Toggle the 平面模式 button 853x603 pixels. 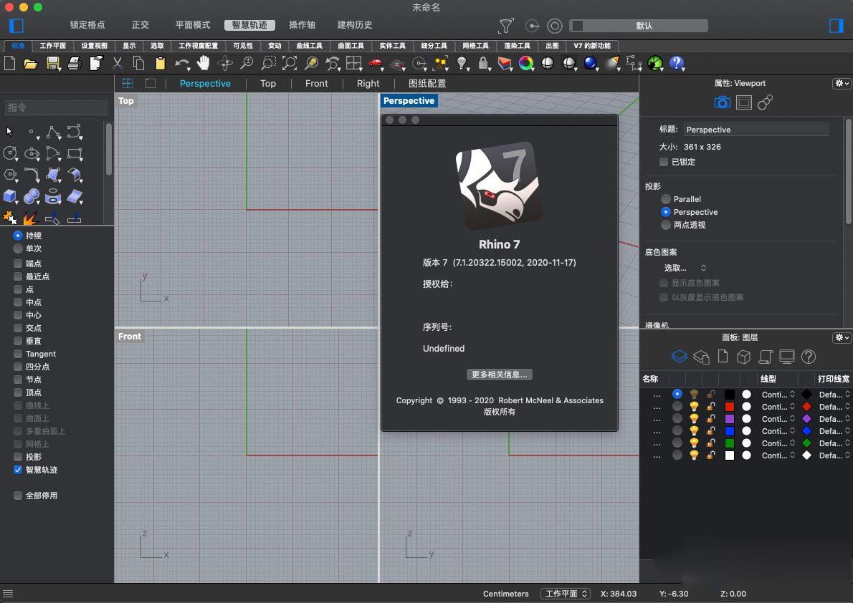click(193, 25)
